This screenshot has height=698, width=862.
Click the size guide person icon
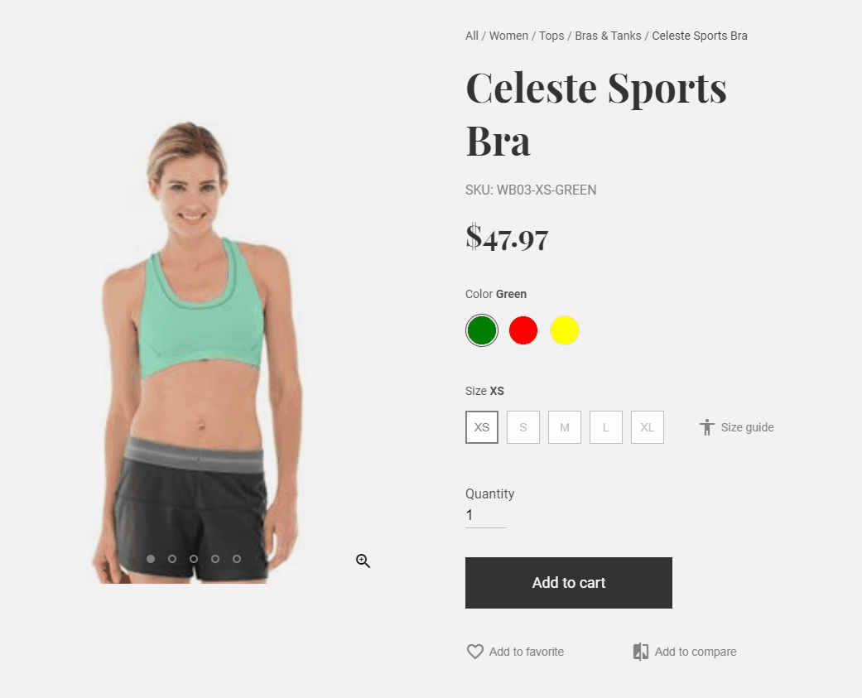pos(707,427)
